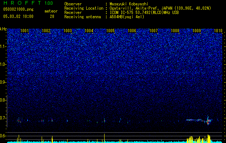Click the 1008 time marker
The width and height of the screenshot is (226, 143).
(x=175, y=31)
